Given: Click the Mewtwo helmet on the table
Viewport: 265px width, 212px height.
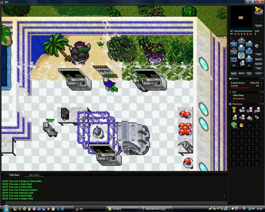Looking at the screenshot, I should pos(186,146).
